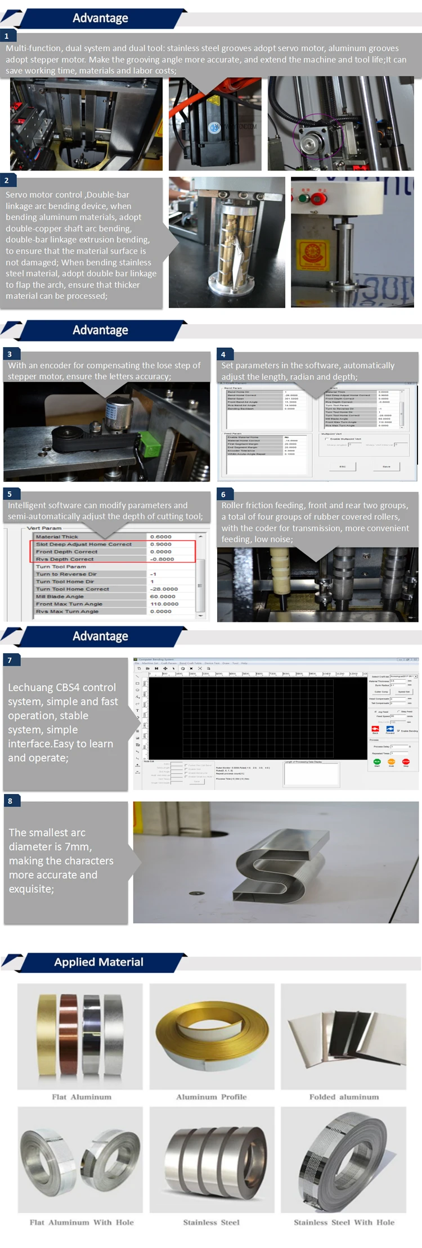Open the File menu in Computer Bending System
422x1248 pixels.
click(x=137, y=663)
